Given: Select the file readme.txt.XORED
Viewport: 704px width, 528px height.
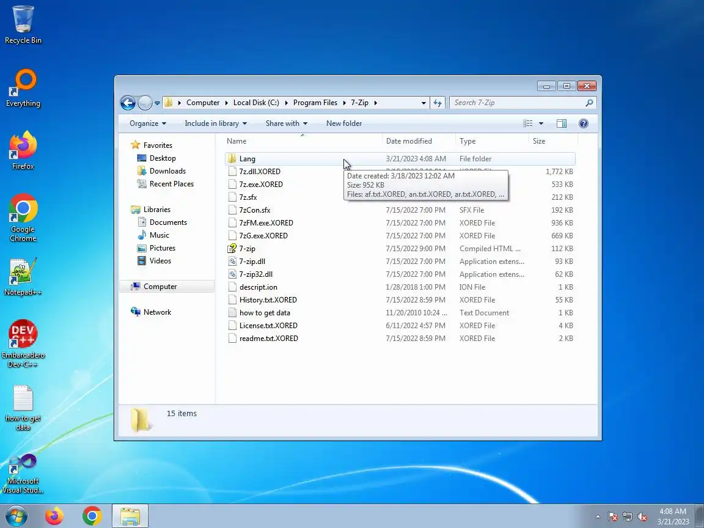Looking at the screenshot, I should [x=400, y=339].
